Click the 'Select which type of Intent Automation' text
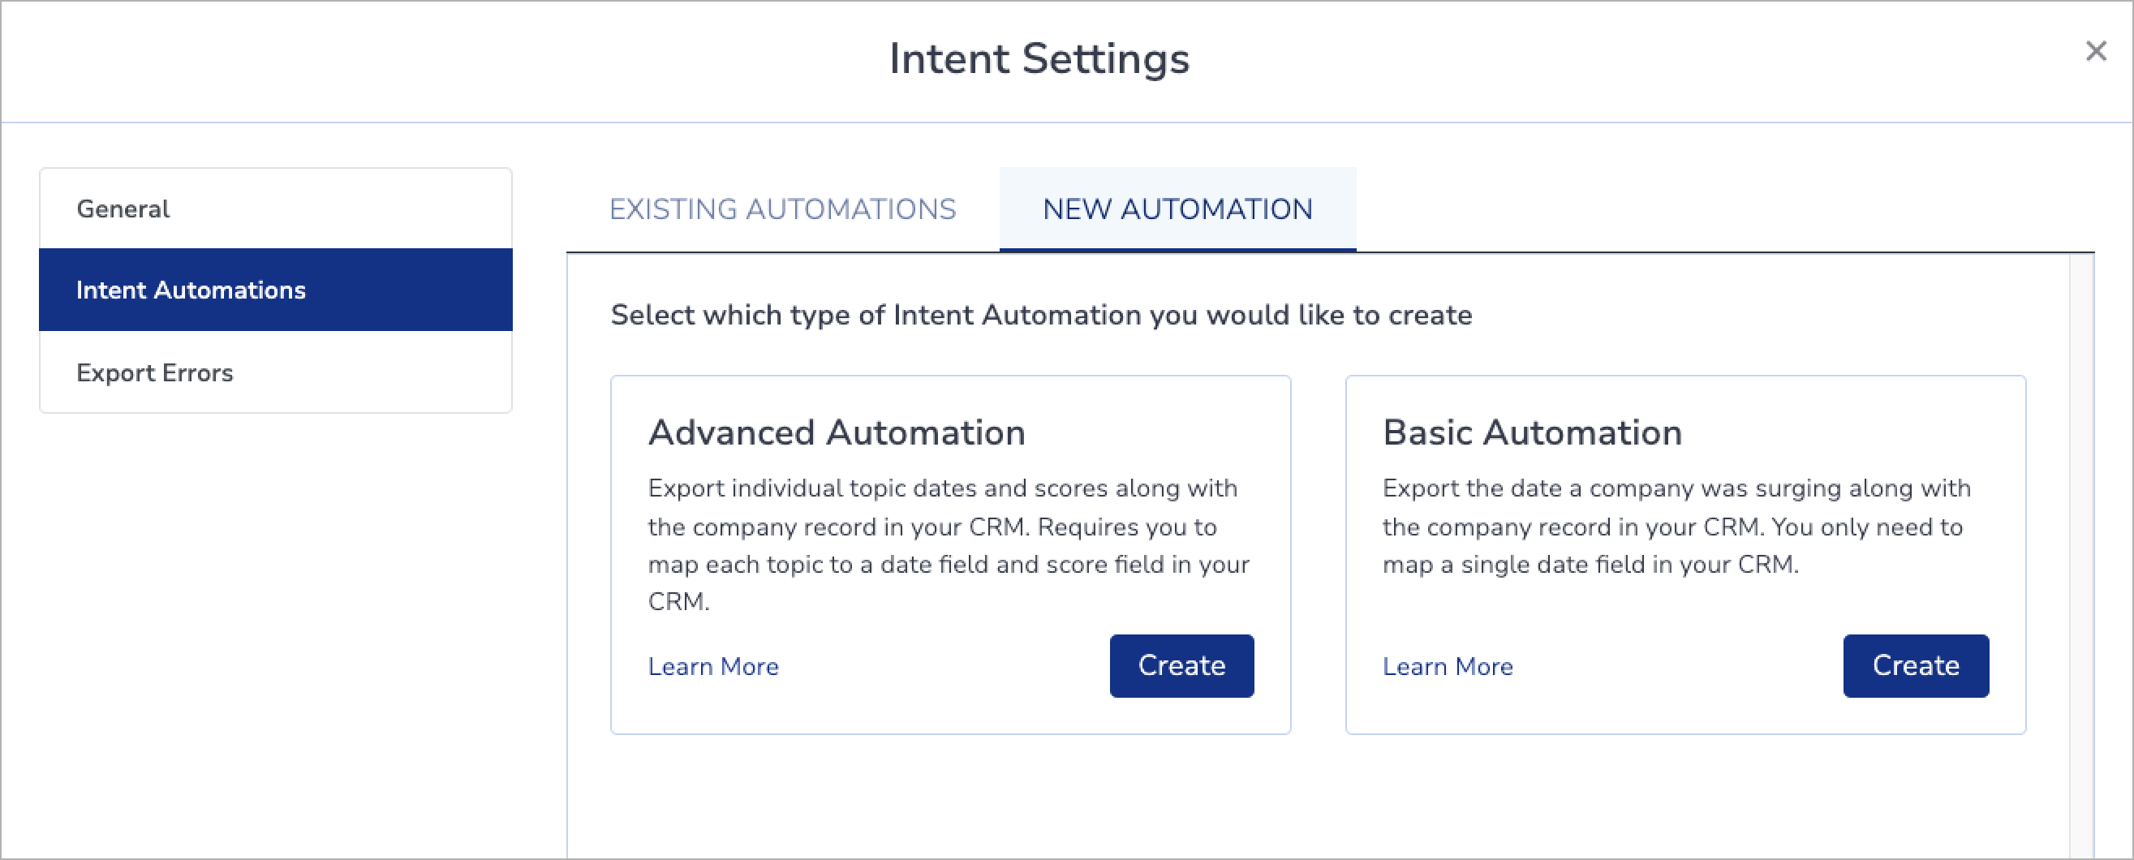 (1041, 315)
